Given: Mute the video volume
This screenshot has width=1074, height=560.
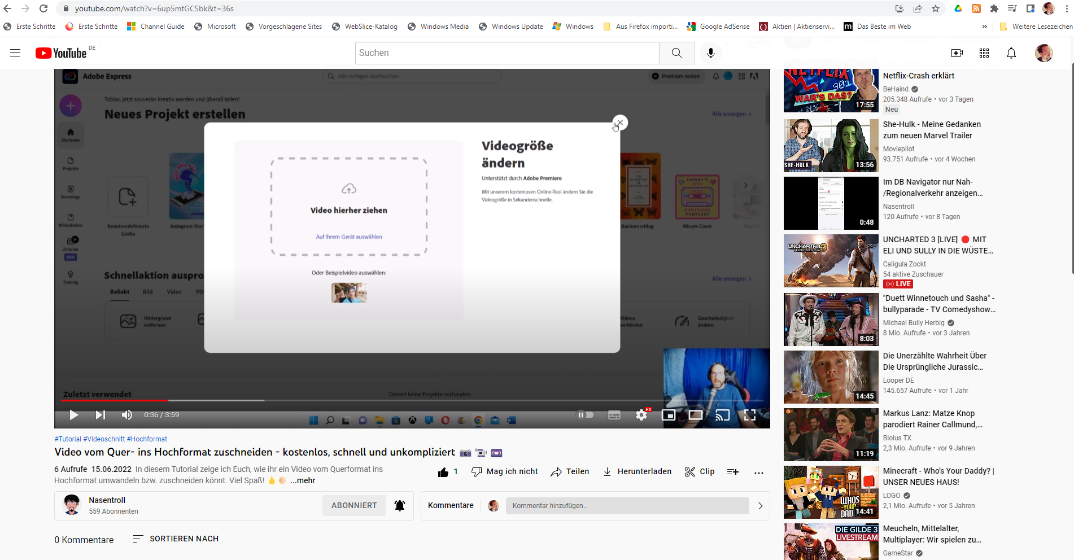Looking at the screenshot, I should tap(127, 415).
